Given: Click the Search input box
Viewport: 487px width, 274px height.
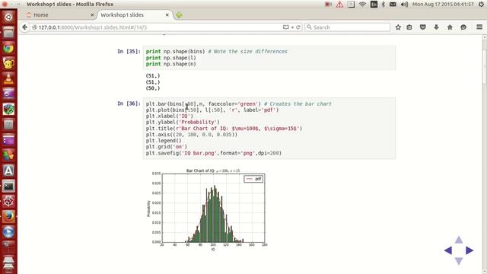Looking at the screenshot, I should (x=347, y=27).
